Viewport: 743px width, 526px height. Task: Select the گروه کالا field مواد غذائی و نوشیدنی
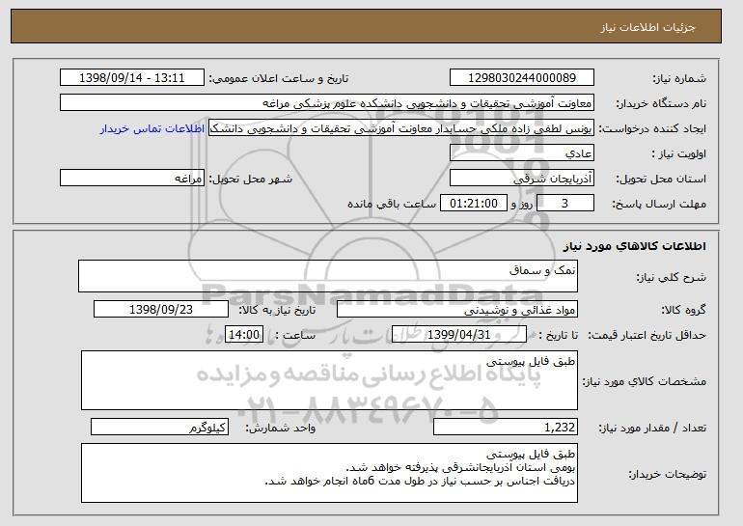[457, 310]
